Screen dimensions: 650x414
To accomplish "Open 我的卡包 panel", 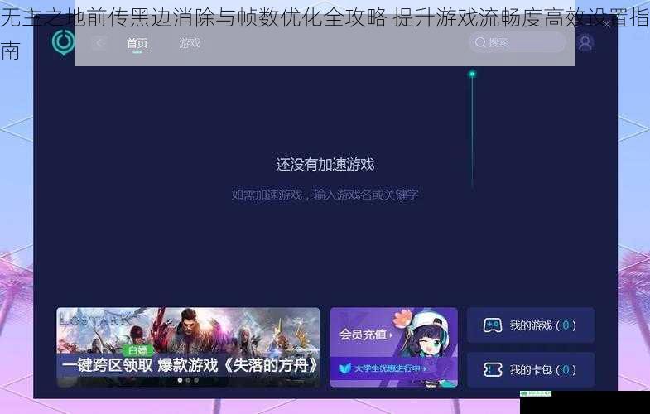I will (531, 369).
